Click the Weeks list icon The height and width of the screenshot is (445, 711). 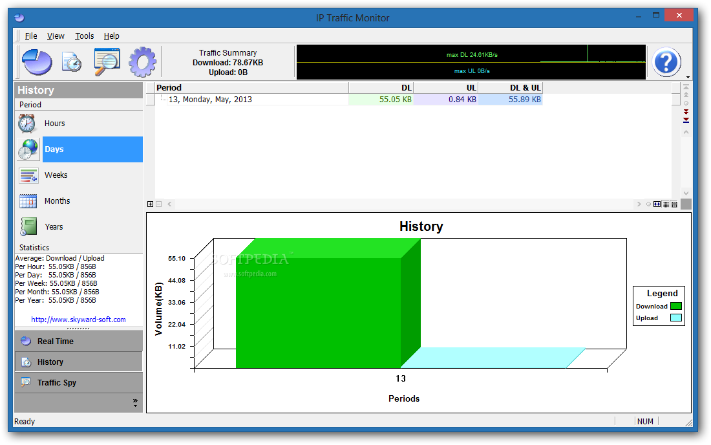tap(28, 175)
